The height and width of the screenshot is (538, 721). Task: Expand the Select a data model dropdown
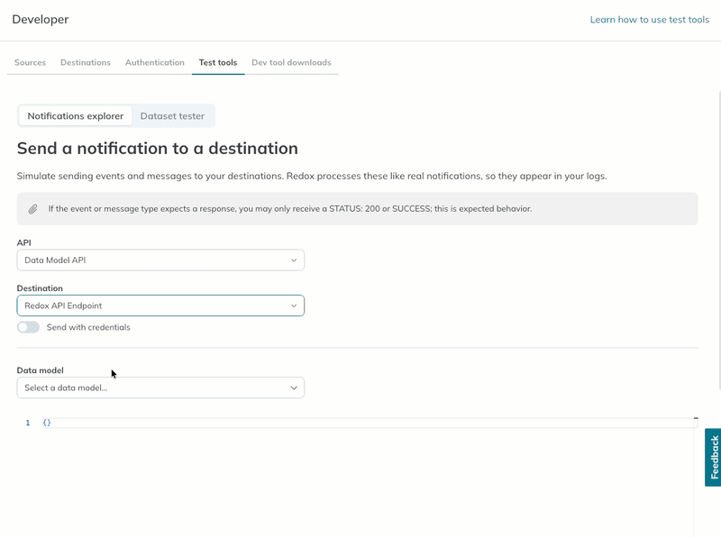point(160,388)
